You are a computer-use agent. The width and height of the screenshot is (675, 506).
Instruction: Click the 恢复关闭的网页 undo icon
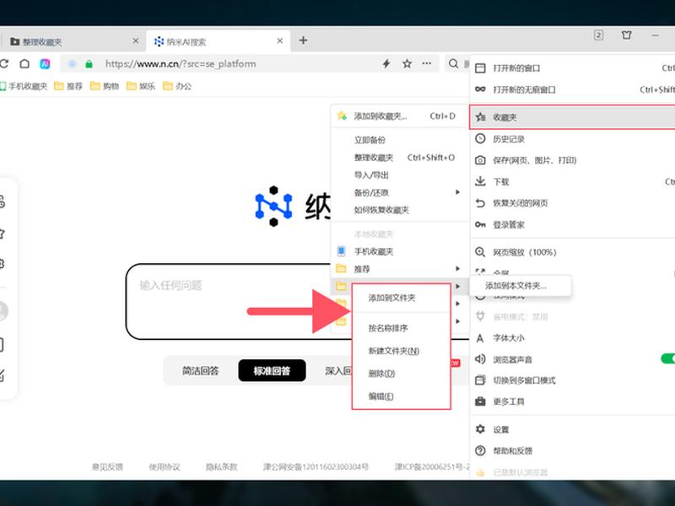pyautogui.click(x=480, y=203)
